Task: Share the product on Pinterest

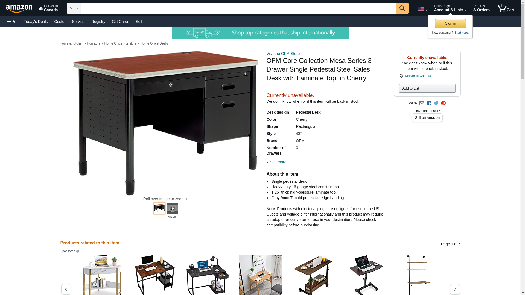Action: (x=443, y=103)
